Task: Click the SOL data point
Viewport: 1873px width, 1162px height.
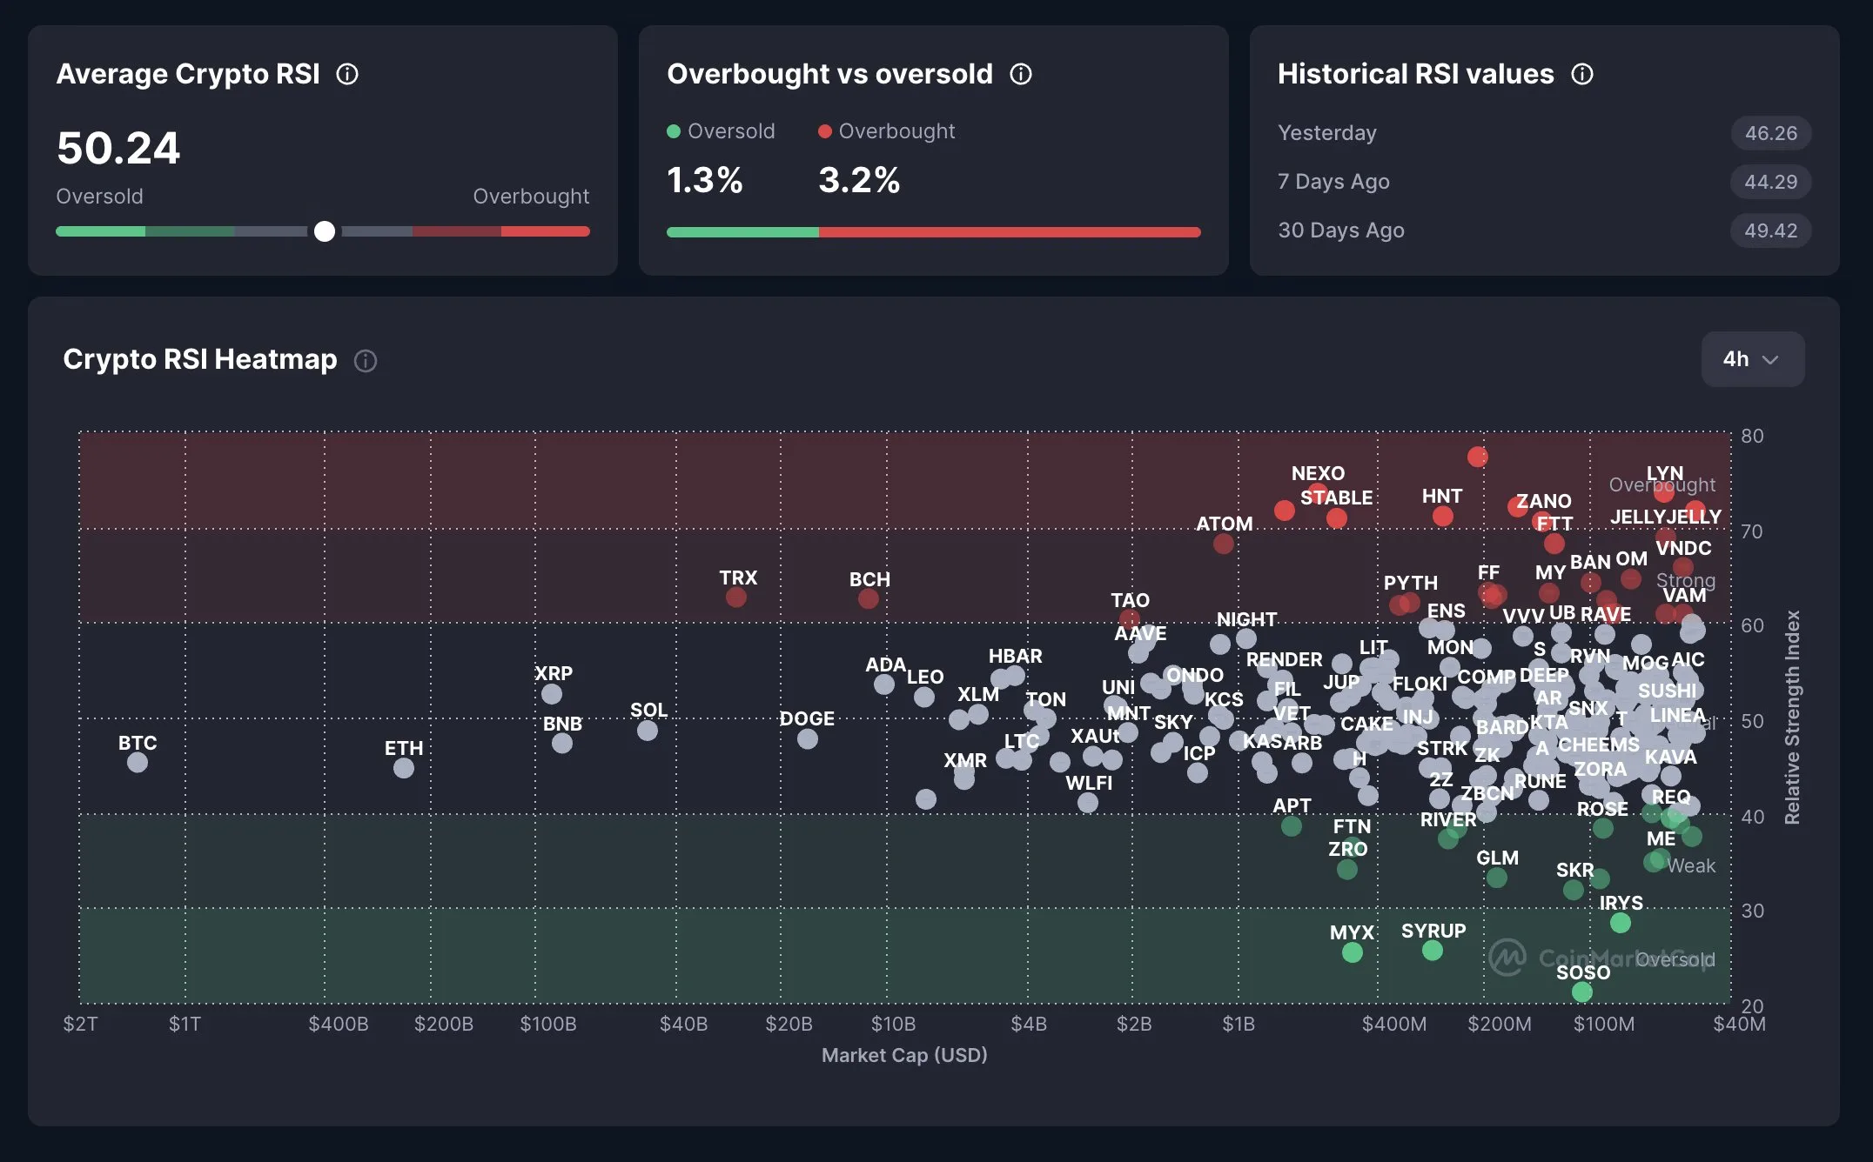Action: click(648, 731)
